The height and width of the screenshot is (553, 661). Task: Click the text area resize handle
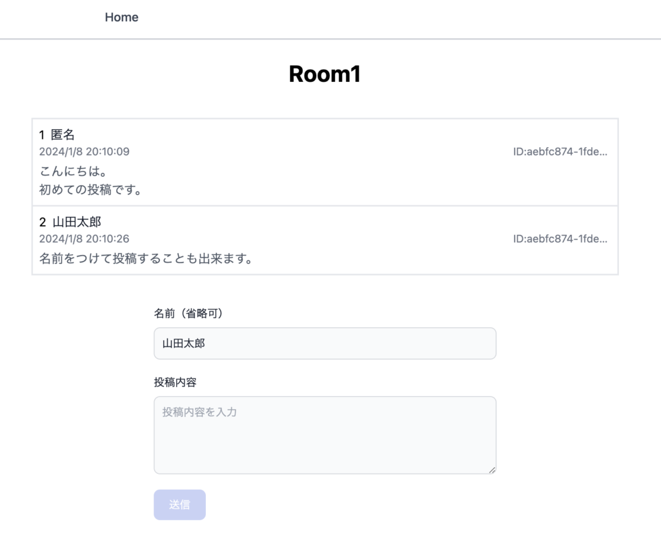click(492, 470)
